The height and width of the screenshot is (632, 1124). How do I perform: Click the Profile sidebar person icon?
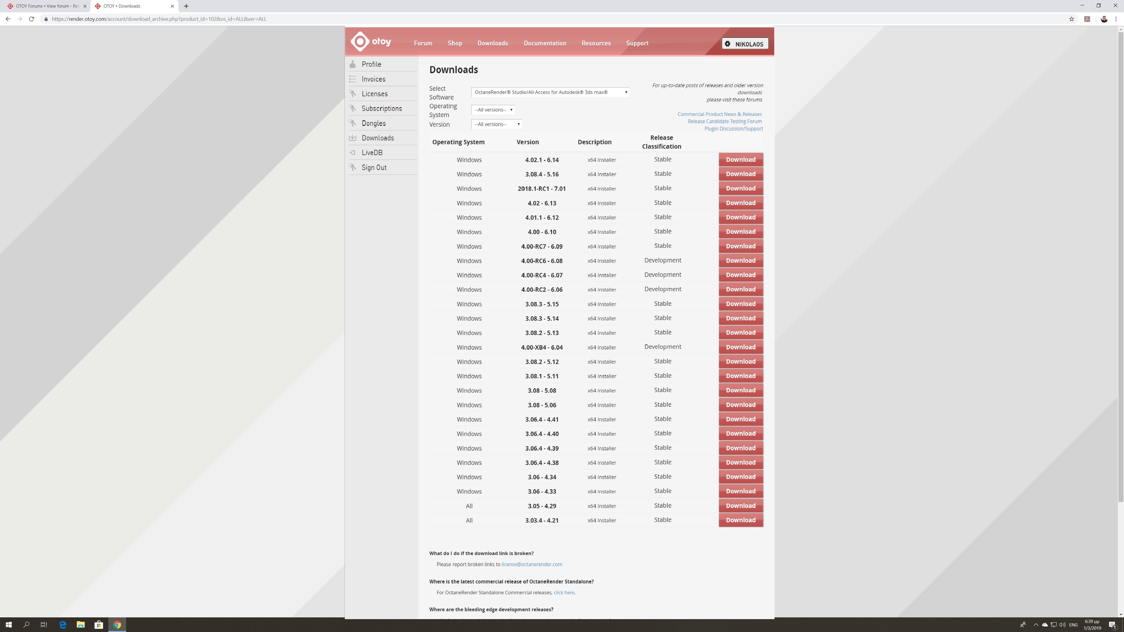(352, 64)
